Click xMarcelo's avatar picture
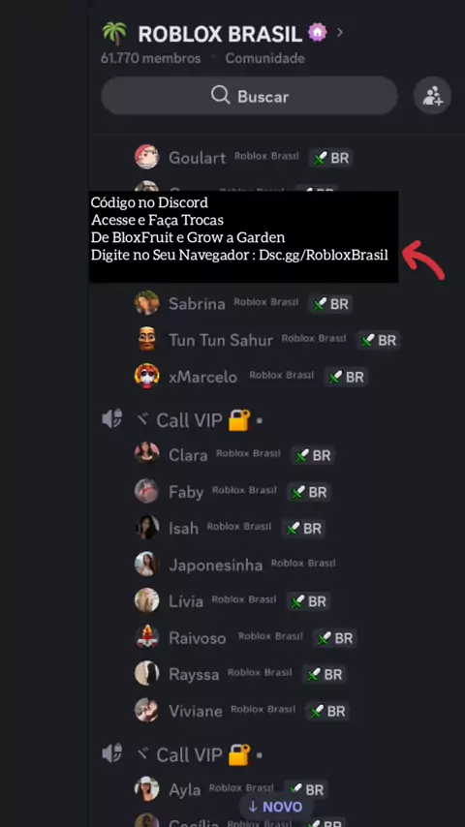Screen dimensions: 465x827 146,376
